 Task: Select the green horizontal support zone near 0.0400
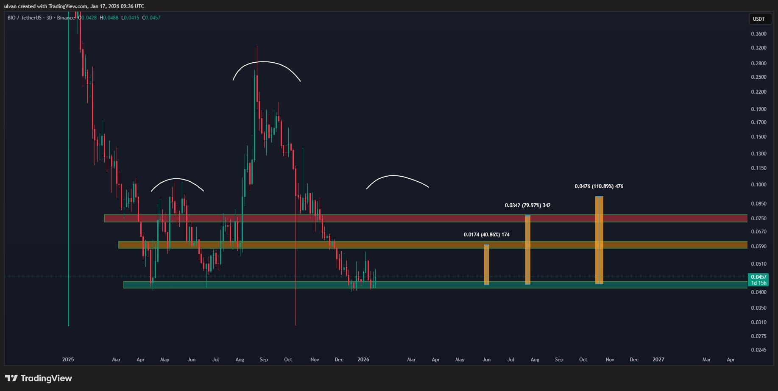435,285
